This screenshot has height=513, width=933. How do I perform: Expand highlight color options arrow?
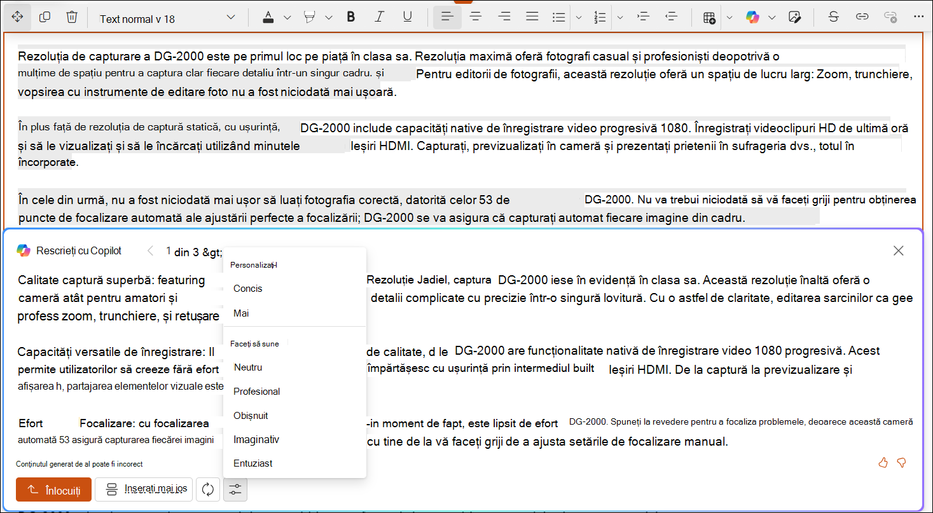point(328,18)
